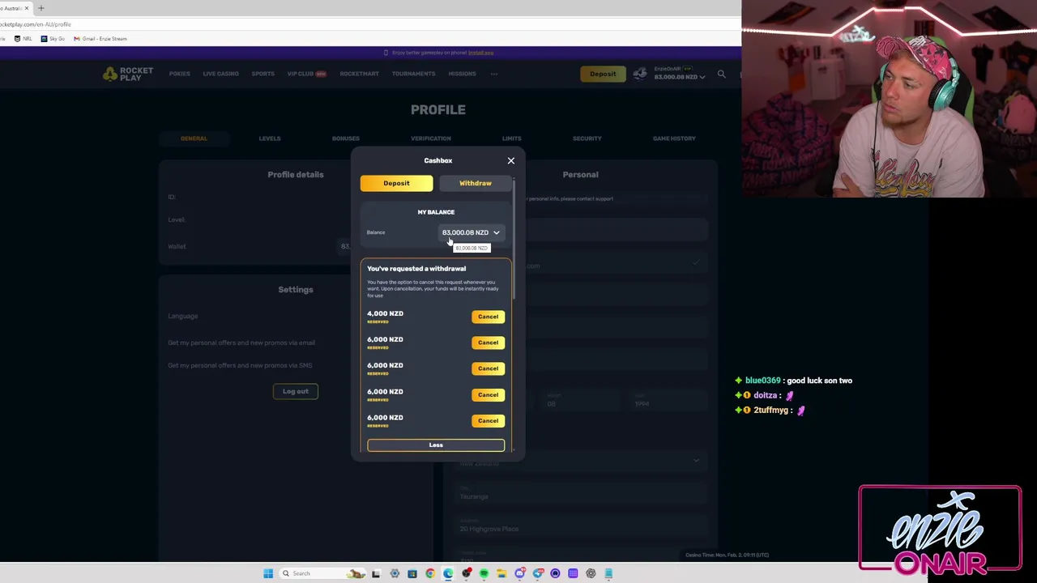Close the Cashbox dialog with the X
1037x583 pixels.
pyautogui.click(x=511, y=160)
